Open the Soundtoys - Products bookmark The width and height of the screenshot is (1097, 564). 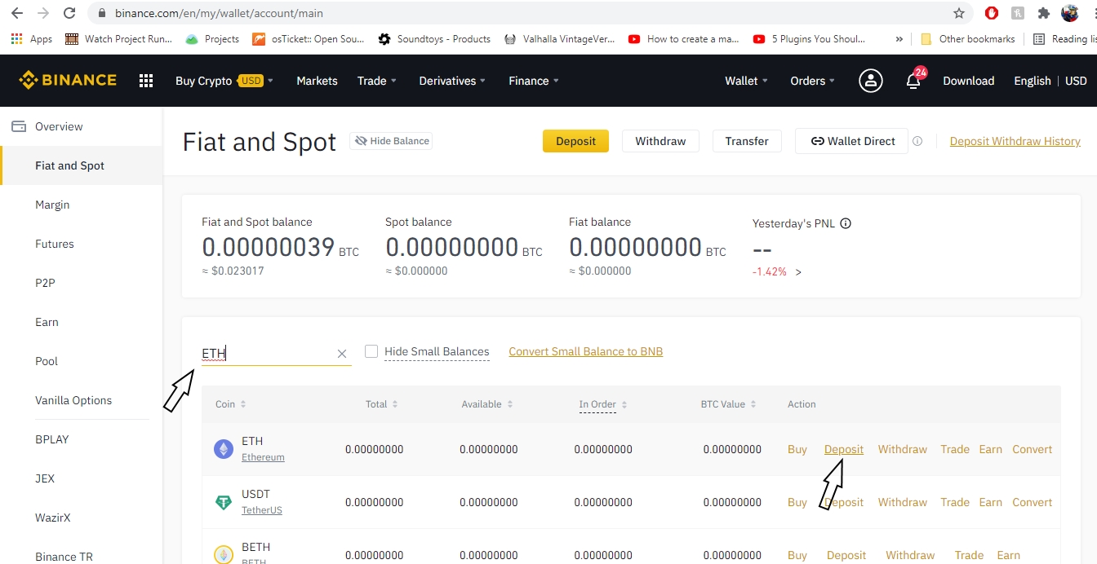click(434, 39)
